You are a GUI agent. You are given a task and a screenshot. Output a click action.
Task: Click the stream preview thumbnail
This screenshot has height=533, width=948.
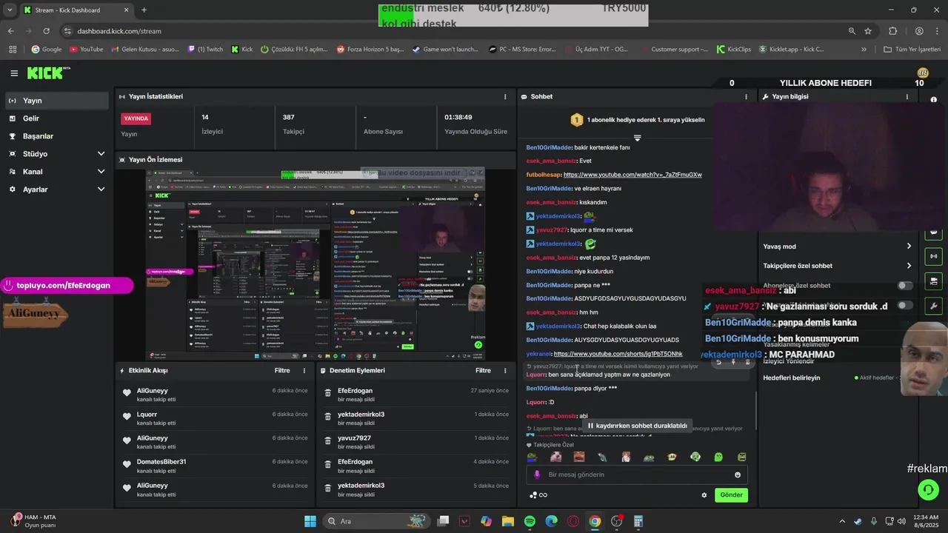click(316, 264)
